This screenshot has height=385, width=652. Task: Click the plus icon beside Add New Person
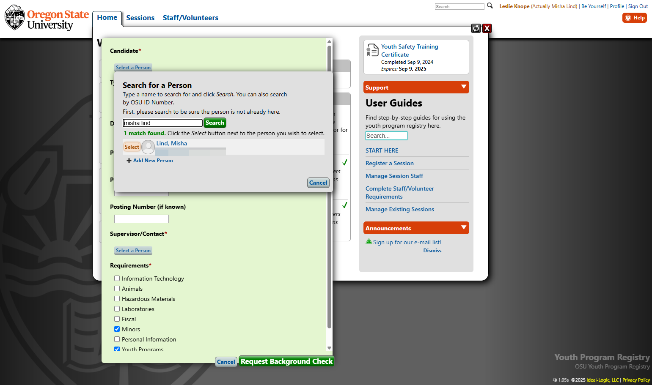(129, 161)
